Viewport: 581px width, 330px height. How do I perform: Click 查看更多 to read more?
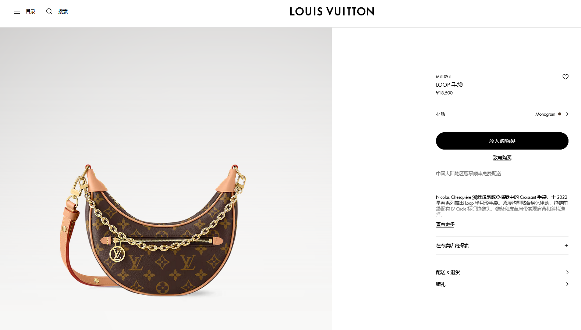[x=445, y=224]
